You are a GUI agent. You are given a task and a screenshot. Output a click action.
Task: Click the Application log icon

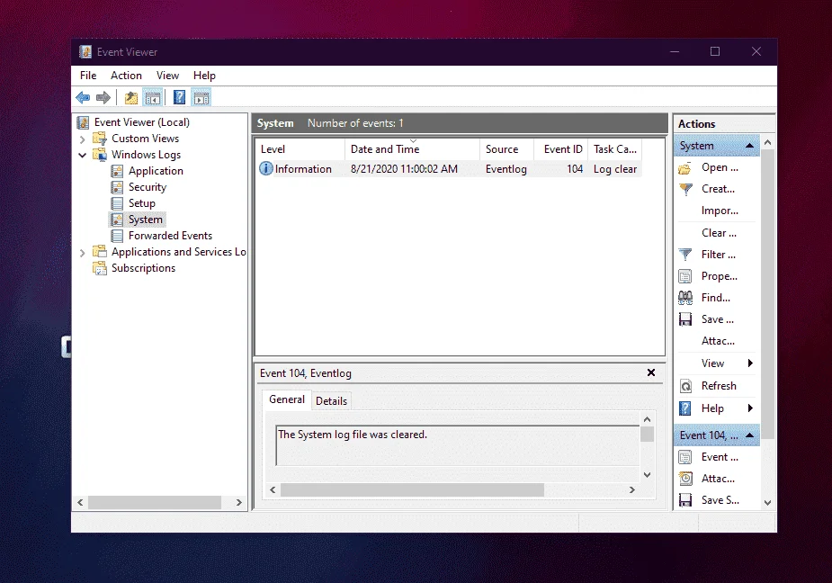pos(117,171)
